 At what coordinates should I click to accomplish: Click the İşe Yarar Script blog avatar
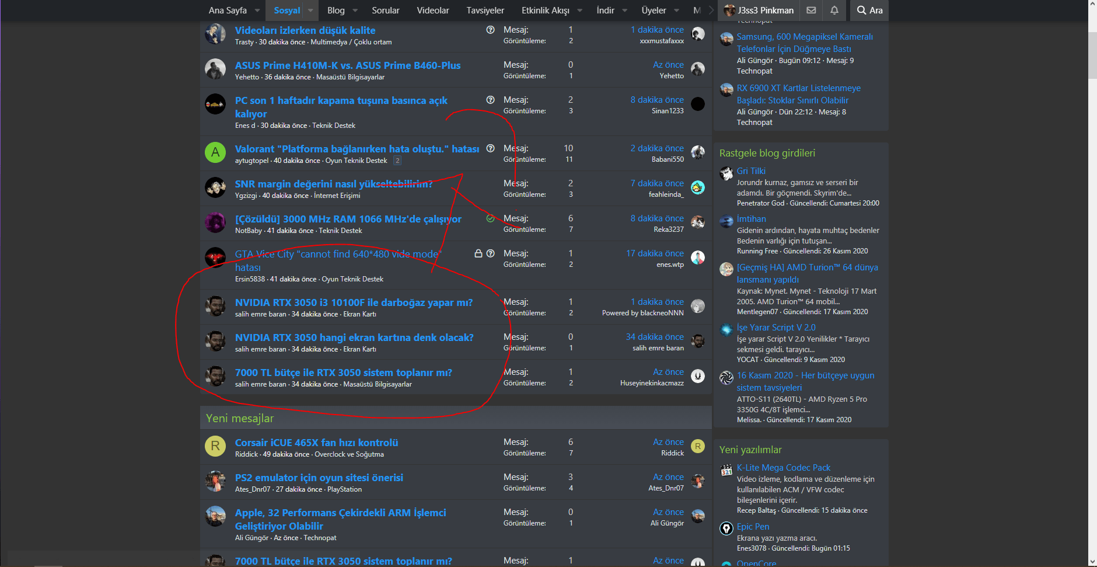tap(726, 330)
